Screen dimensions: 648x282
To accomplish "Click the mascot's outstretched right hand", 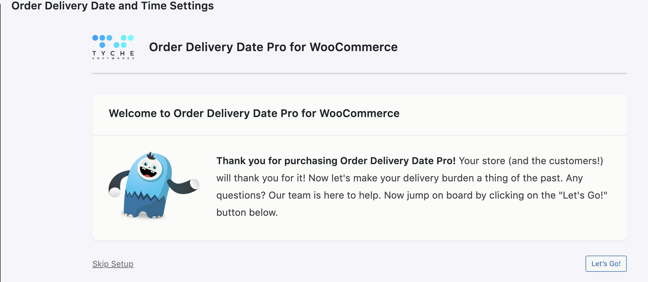I will pos(194,184).
